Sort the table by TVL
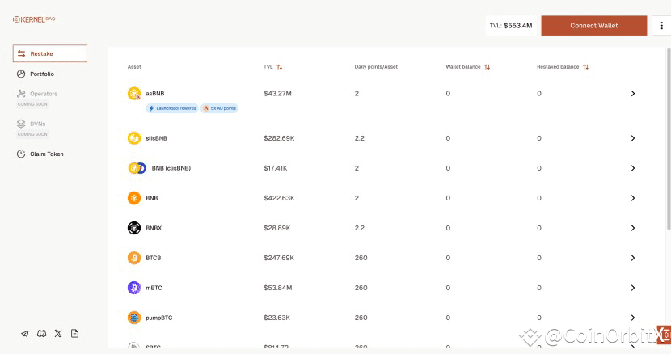Image resolution: width=671 pixels, height=354 pixels. point(280,67)
